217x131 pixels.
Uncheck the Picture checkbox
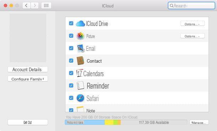pos(71,36)
